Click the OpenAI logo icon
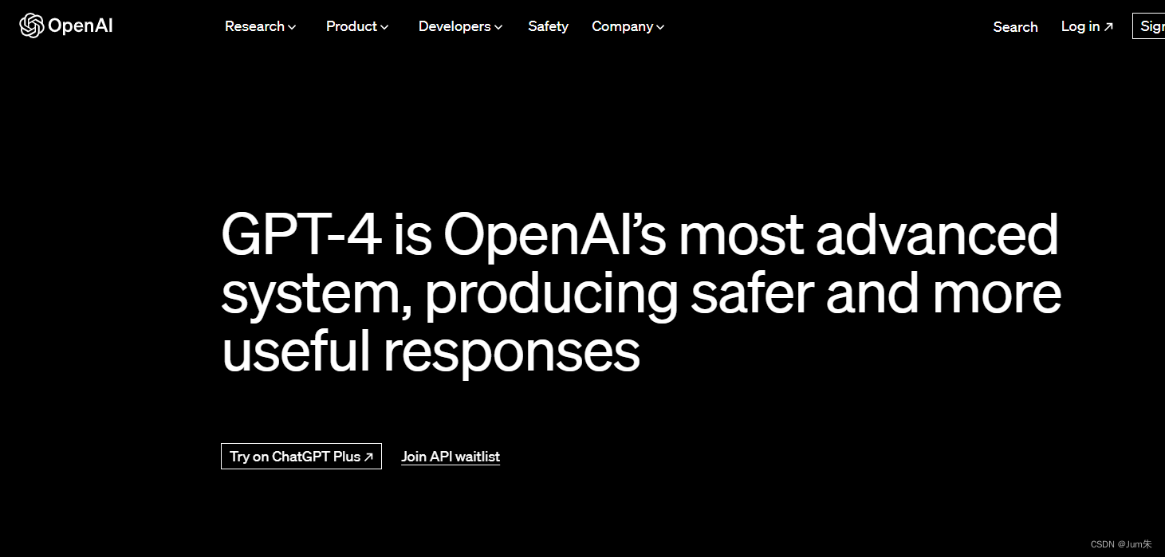1165x557 pixels. (x=32, y=25)
